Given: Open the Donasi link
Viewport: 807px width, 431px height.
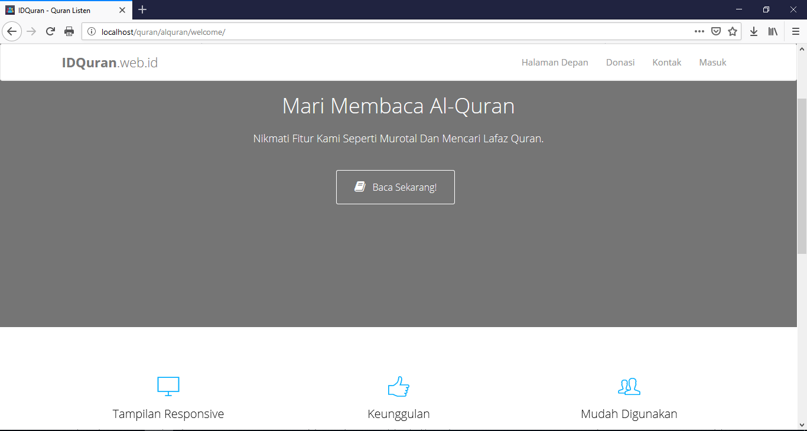Looking at the screenshot, I should tap(620, 62).
